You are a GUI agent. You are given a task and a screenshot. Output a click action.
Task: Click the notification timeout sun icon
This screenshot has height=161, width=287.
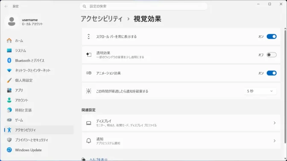tap(88, 91)
